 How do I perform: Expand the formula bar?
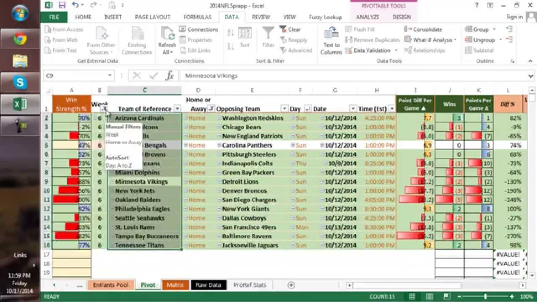531,76
